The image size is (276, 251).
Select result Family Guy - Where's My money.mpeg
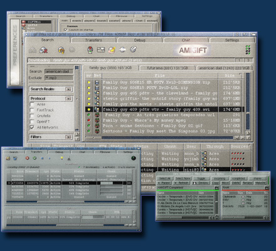[x=164, y=120]
